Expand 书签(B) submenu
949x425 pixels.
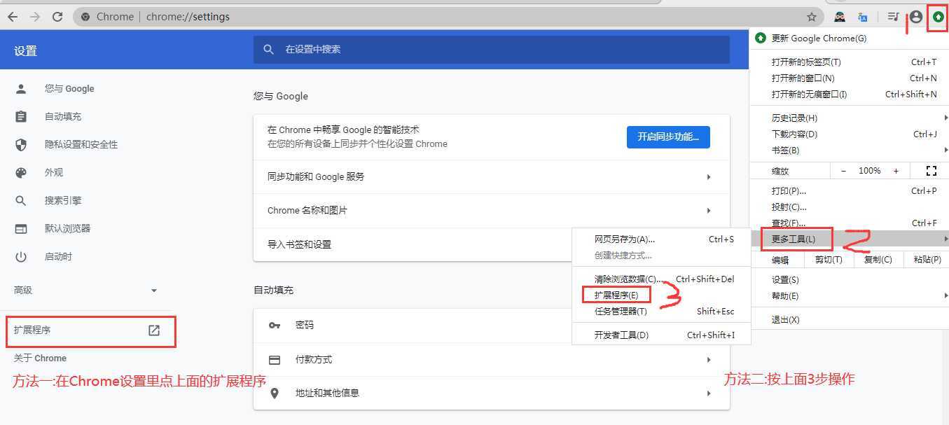coord(849,151)
